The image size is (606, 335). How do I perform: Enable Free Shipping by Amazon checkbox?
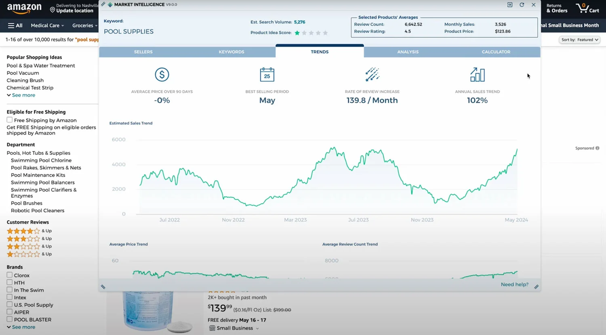[9, 120]
